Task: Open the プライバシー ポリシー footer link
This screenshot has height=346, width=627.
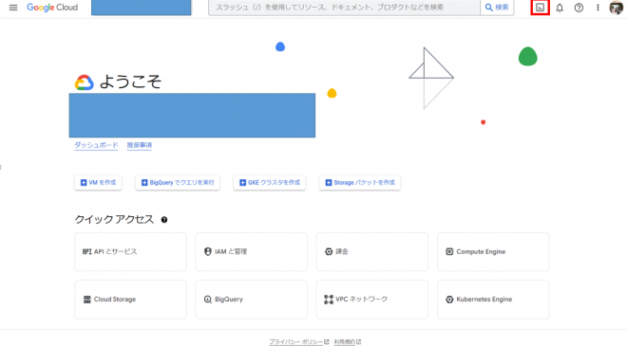Action: (x=295, y=342)
